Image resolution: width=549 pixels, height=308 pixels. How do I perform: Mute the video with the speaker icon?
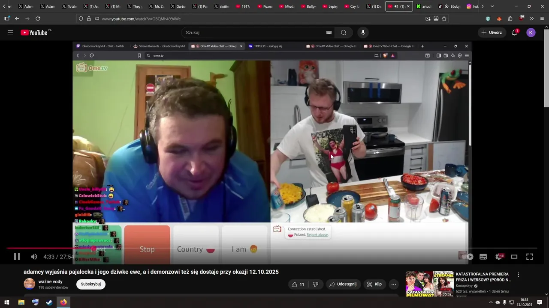click(x=34, y=257)
